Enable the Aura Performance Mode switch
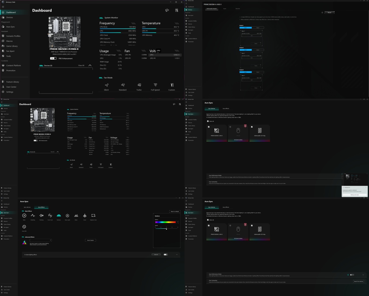Screen dimensions: 369x296 pos(352,275)
